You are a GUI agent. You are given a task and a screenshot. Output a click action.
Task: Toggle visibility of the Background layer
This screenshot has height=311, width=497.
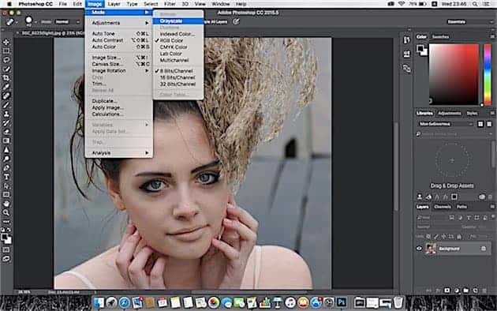click(419, 249)
